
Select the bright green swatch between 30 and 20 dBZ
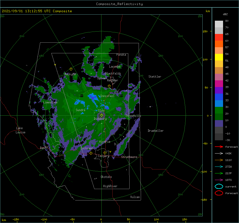coord(219,110)
